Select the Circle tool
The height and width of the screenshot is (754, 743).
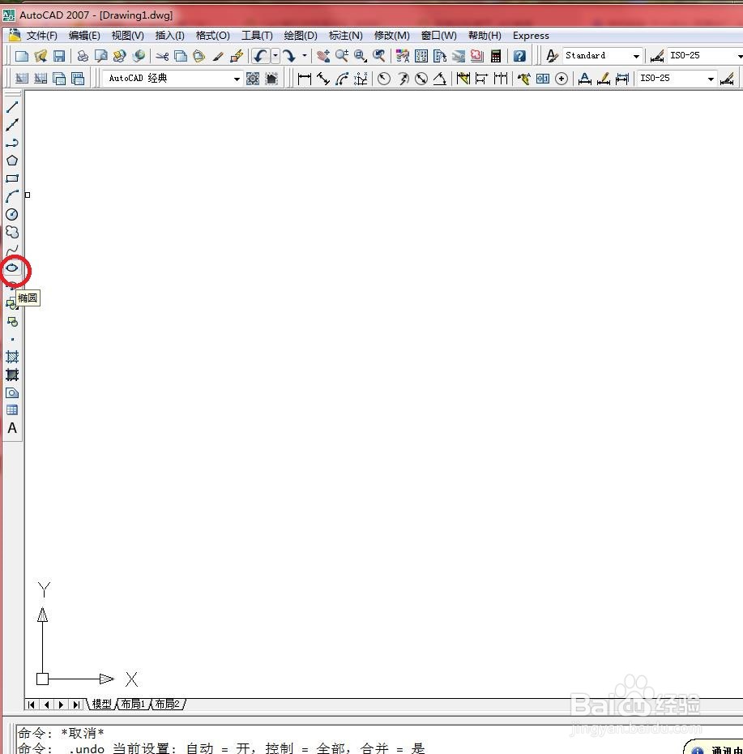pos(12,215)
